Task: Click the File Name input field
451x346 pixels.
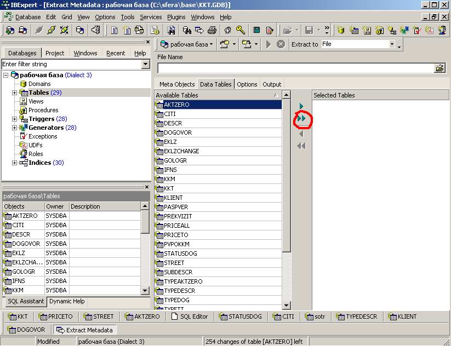Action: 296,68
